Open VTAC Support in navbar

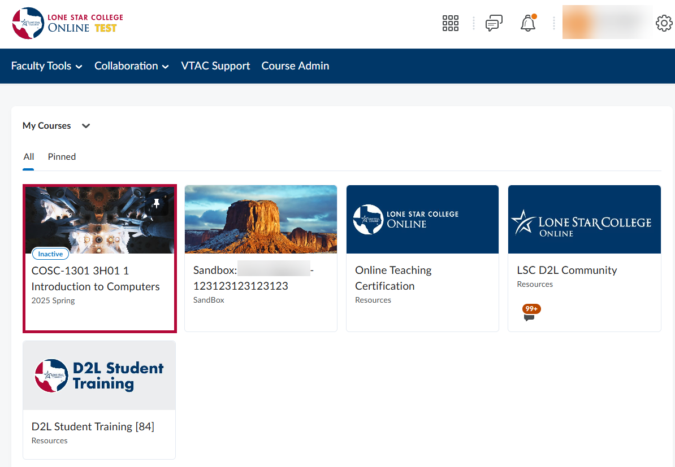coord(215,66)
